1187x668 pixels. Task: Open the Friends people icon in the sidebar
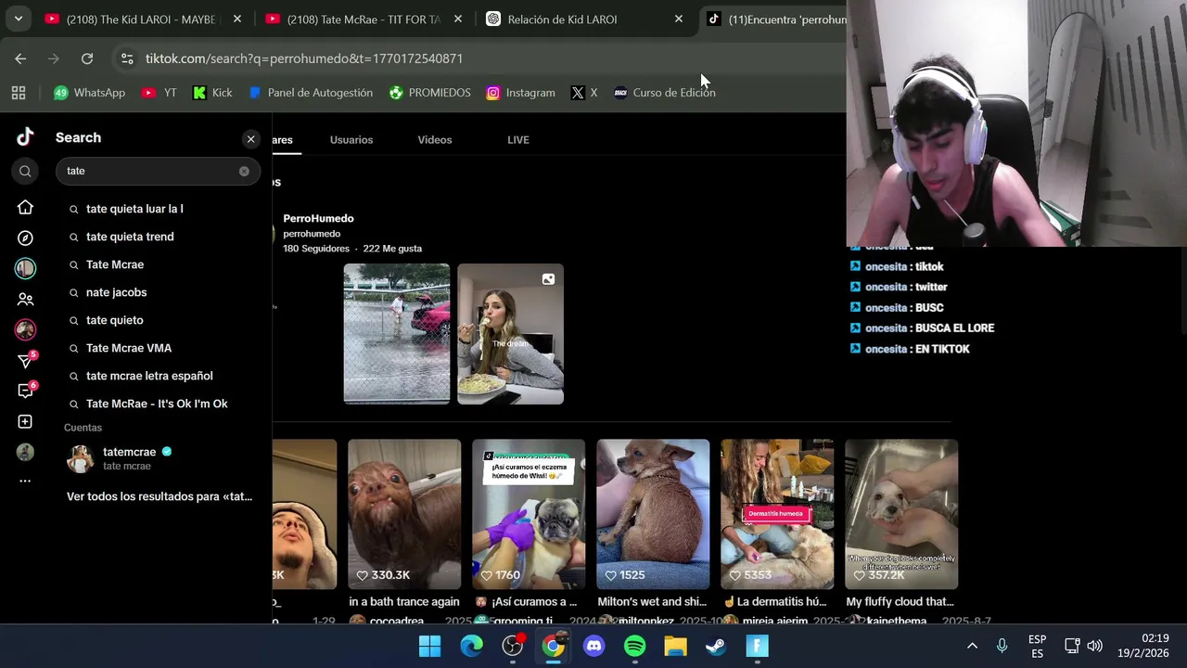coord(25,300)
